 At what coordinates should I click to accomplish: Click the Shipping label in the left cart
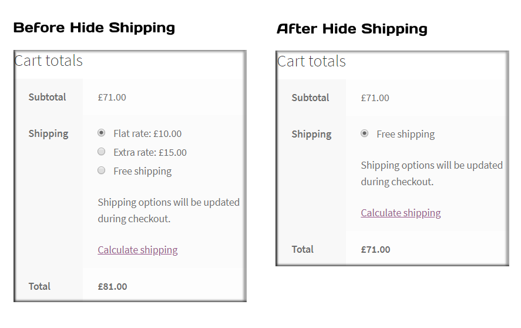pos(49,134)
